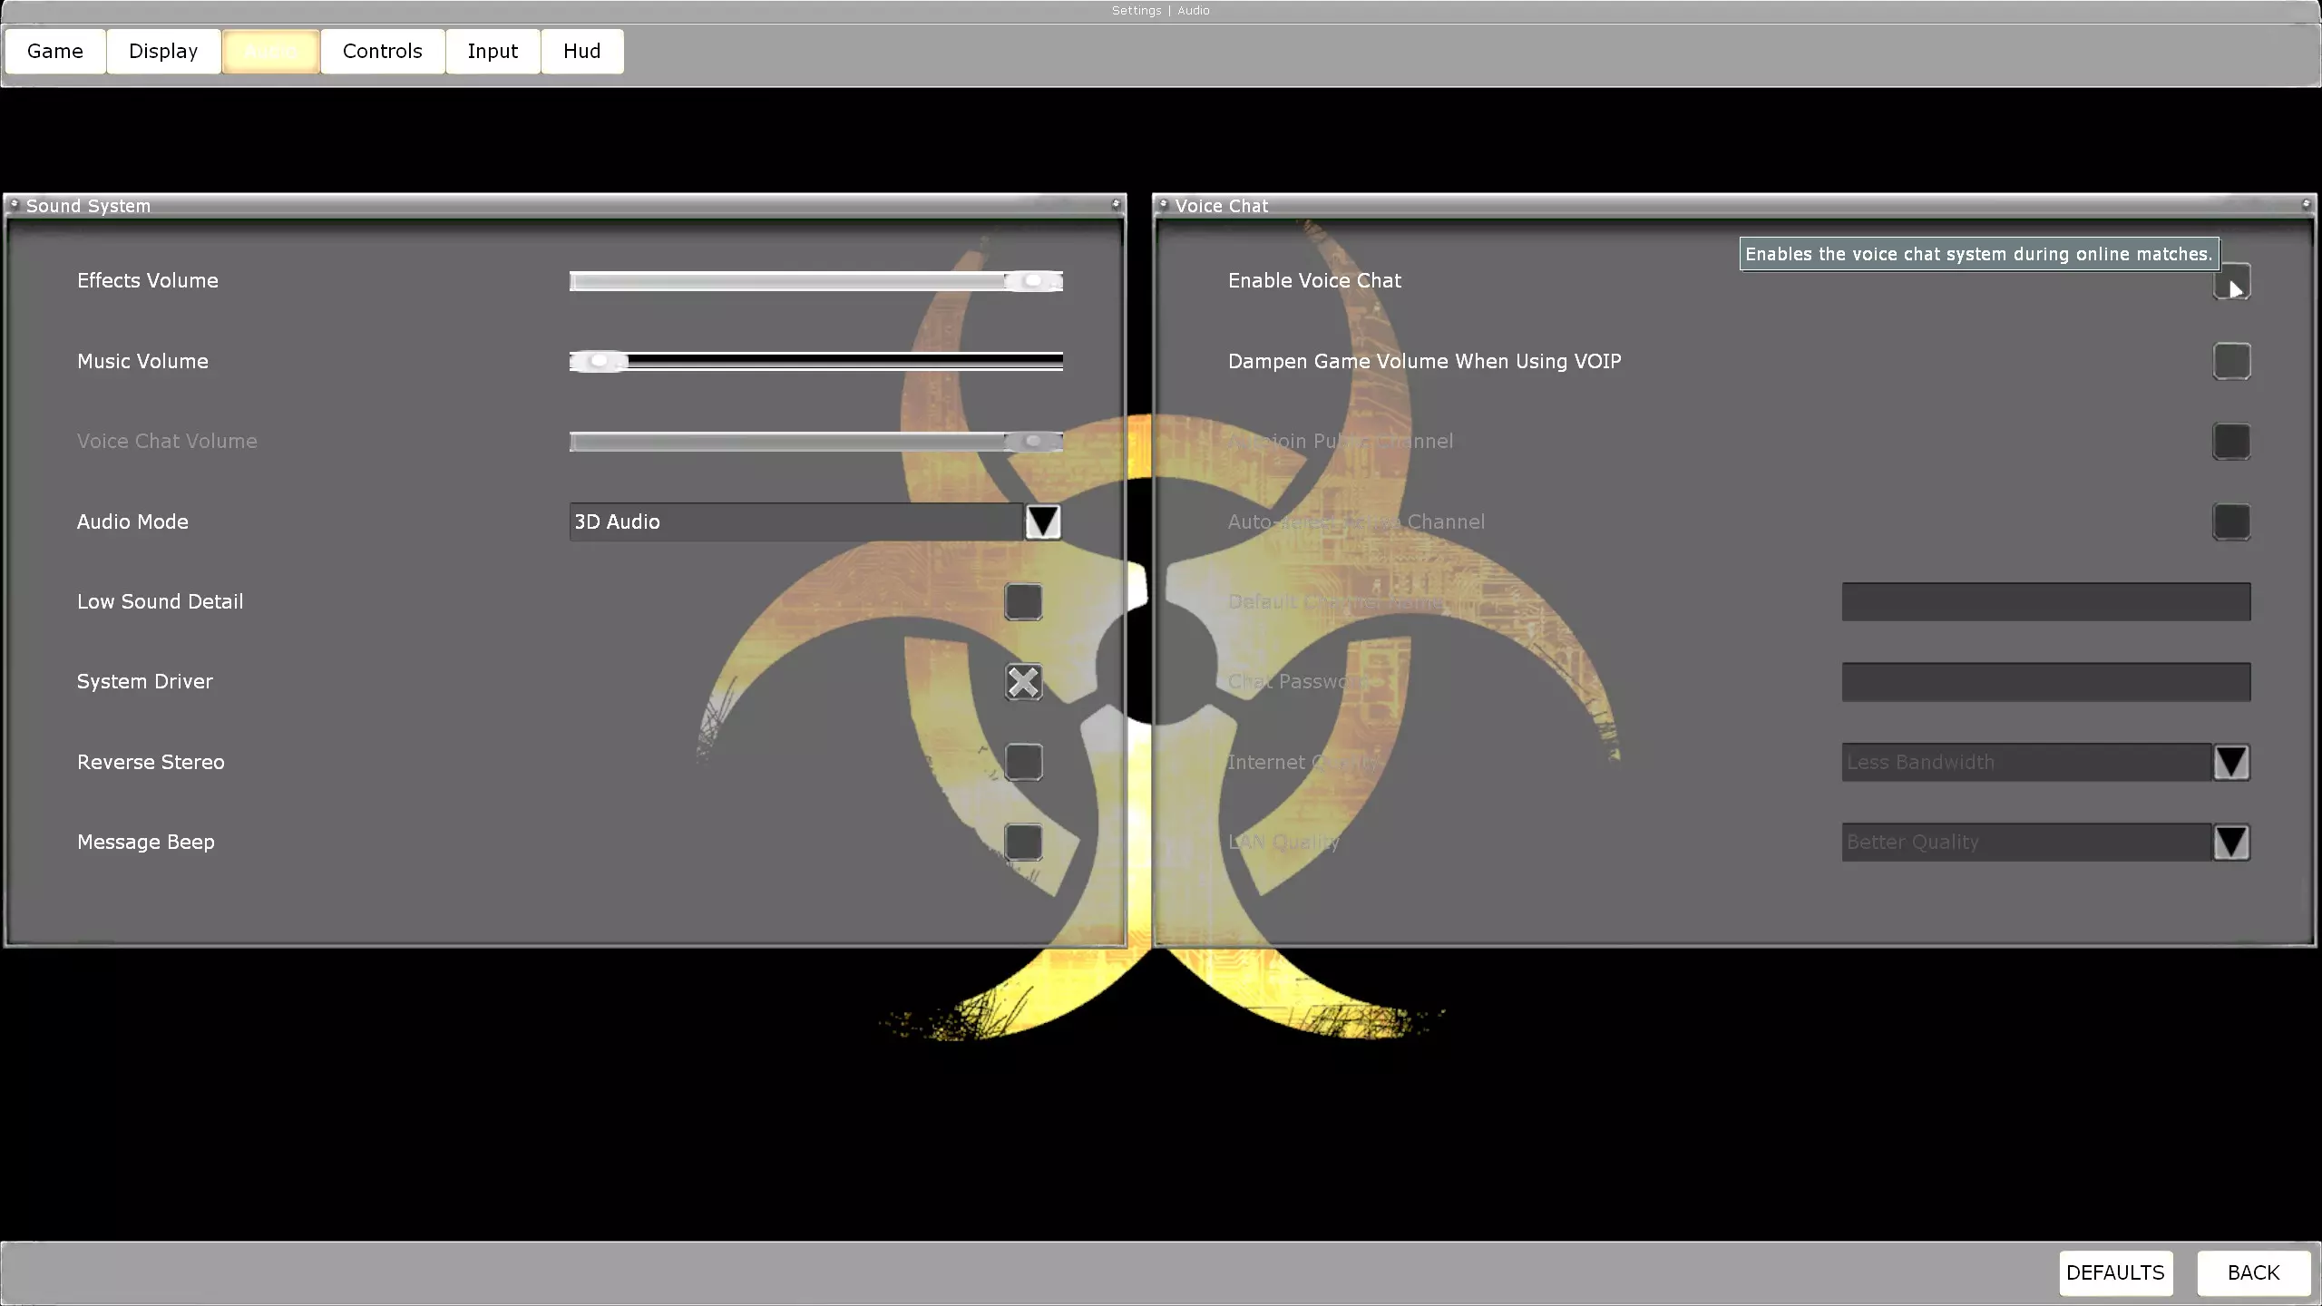Enable the Message Beep checkbox
The image size is (2322, 1306).
(x=1023, y=842)
